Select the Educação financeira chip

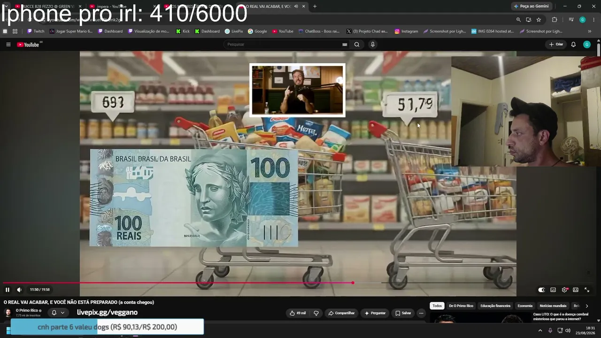[x=495, y=306]
